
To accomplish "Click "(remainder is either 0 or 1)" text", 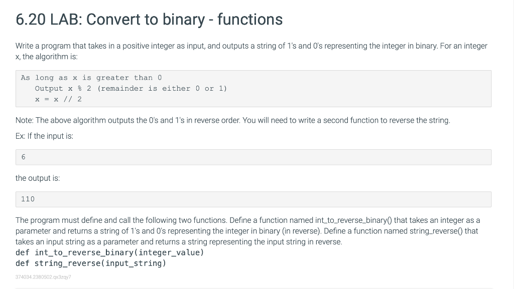I will tap(162, 89).
